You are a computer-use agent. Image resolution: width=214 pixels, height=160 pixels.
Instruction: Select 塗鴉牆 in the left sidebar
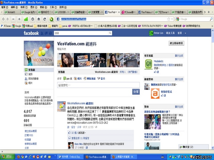(x=39, y=70)
